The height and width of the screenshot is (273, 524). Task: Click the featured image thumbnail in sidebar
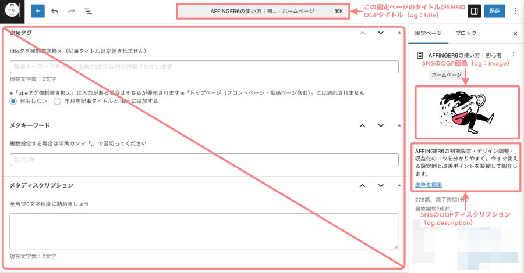click(x=466, y=112)
